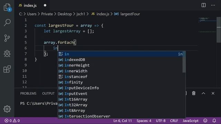Click suggestion list scrollbar thumb

point(184,62)
